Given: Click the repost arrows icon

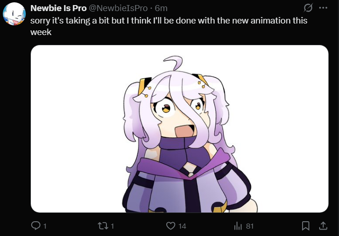Looking at the screenshot, I should 103,226.
